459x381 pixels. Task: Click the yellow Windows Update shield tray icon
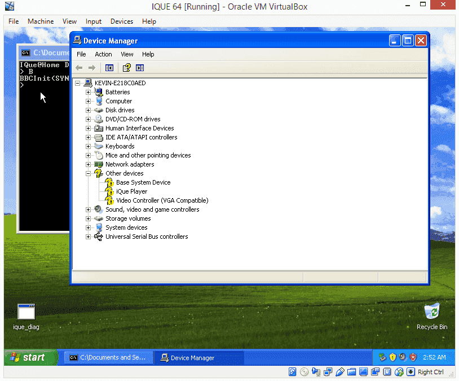coord(392,357)
